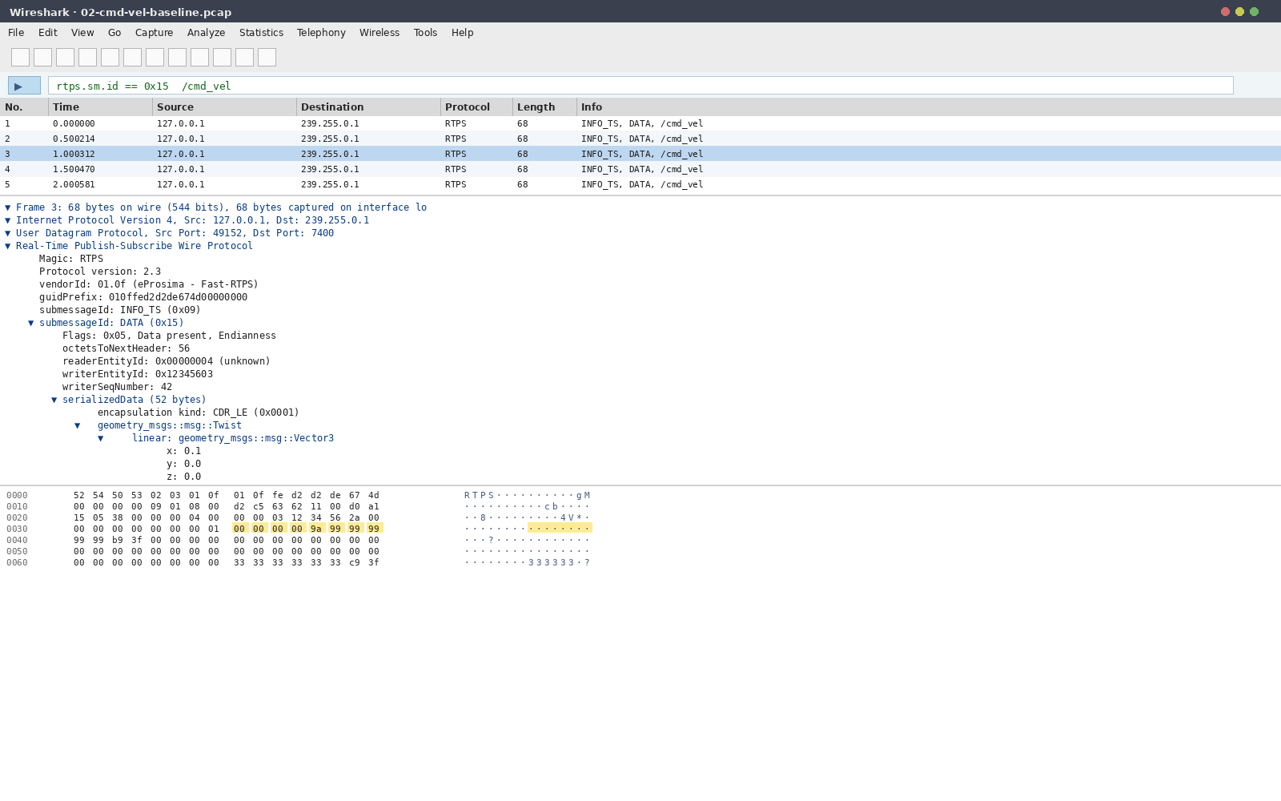Open the Analyze menu
Viewport: 1281px width, 801px height.
pyautogui.click(x=207, y=33)
